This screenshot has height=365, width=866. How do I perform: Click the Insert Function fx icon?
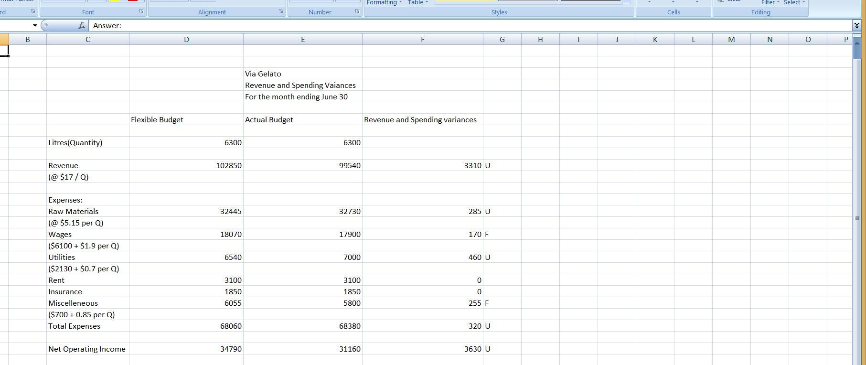(x=82, y=26)
